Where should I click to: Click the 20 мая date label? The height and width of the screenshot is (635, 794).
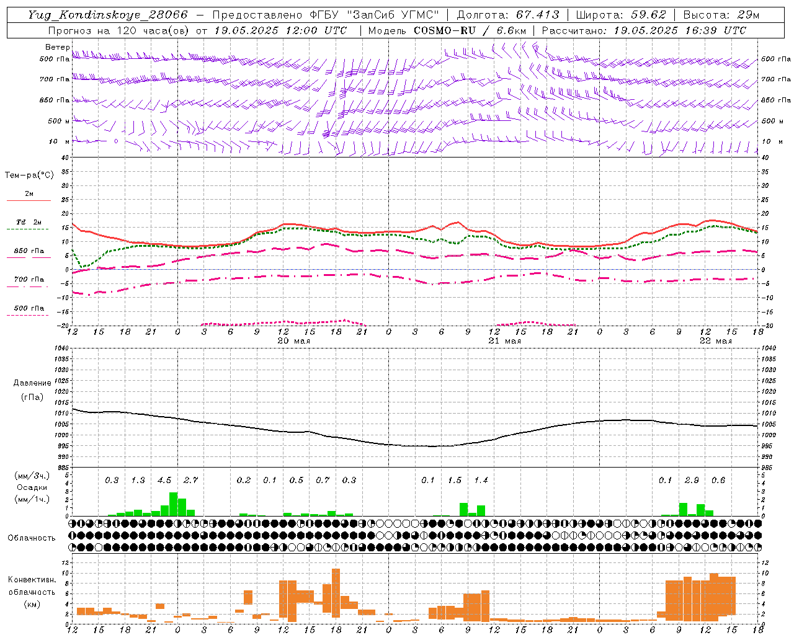[293, 341]
